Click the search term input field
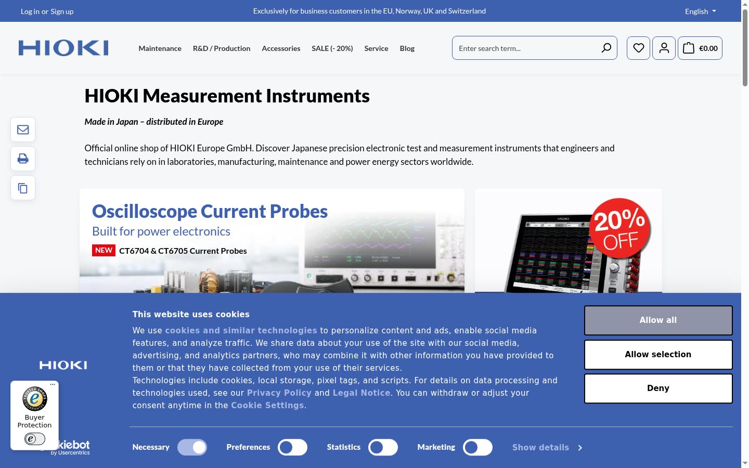The image size is (749, 468). point(525,48)
